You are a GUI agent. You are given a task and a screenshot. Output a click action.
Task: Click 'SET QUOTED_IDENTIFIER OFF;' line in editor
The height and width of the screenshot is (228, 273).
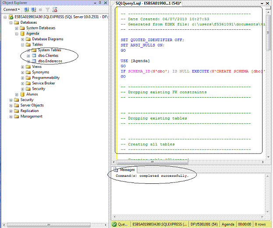152,40
